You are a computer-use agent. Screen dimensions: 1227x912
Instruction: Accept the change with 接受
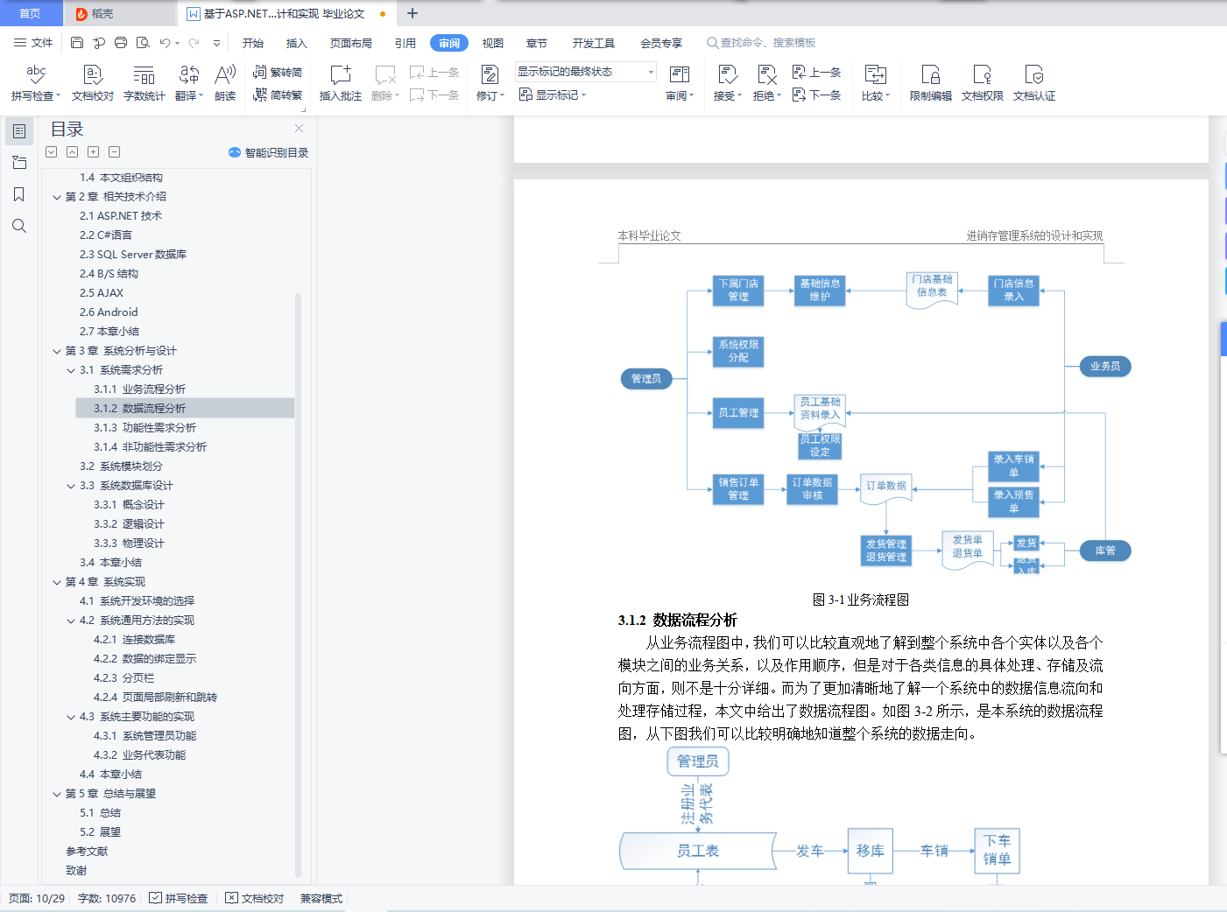(x=728, y=83)
